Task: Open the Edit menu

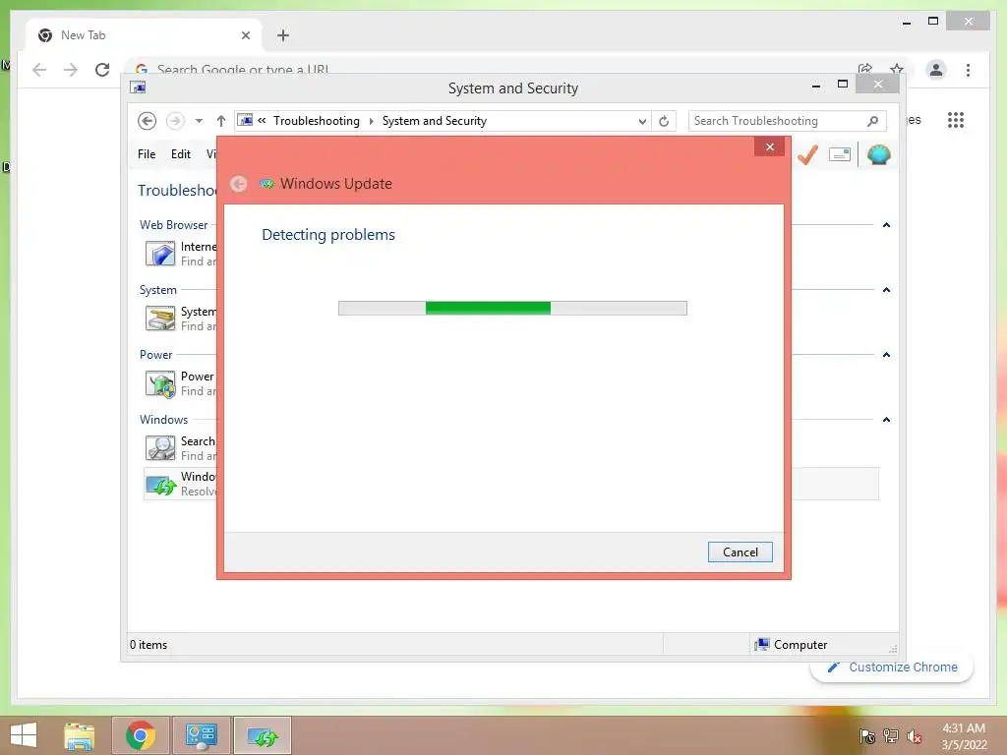Action: 181,154
